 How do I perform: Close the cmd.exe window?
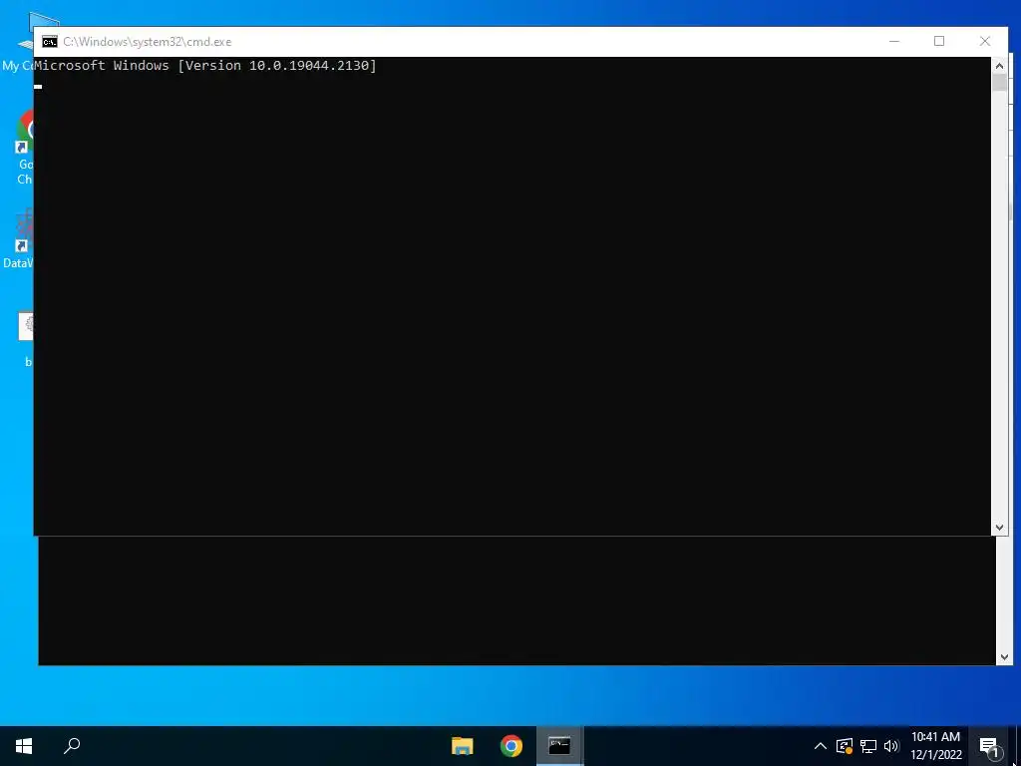click(985, 41)
